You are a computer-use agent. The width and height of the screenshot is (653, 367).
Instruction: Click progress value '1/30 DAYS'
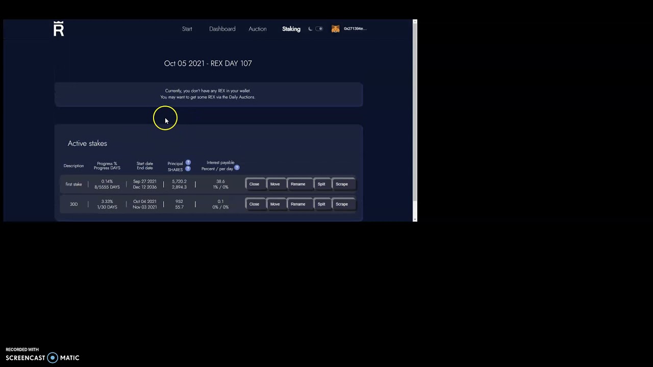point(107,207)
